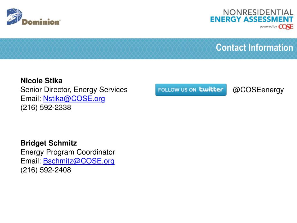The width and height of the screenshot is (297, 223).
Task: Click the Contact Information banner title
Action: [x=254, y=48]
